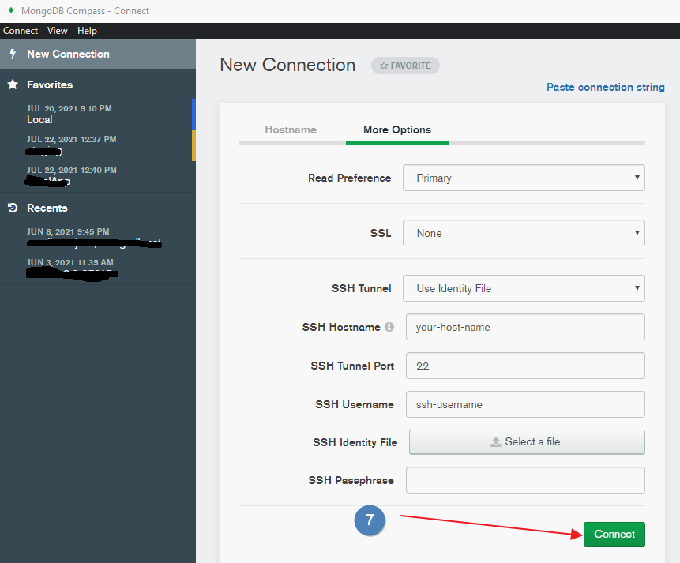Open the Local favorite connection

tap(98, 114)
